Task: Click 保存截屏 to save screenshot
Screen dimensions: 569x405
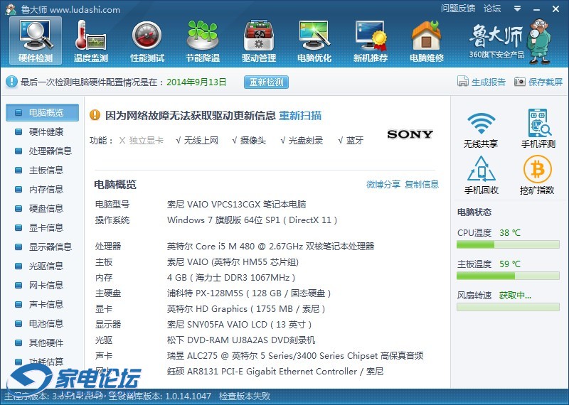Action: [538, 82]
